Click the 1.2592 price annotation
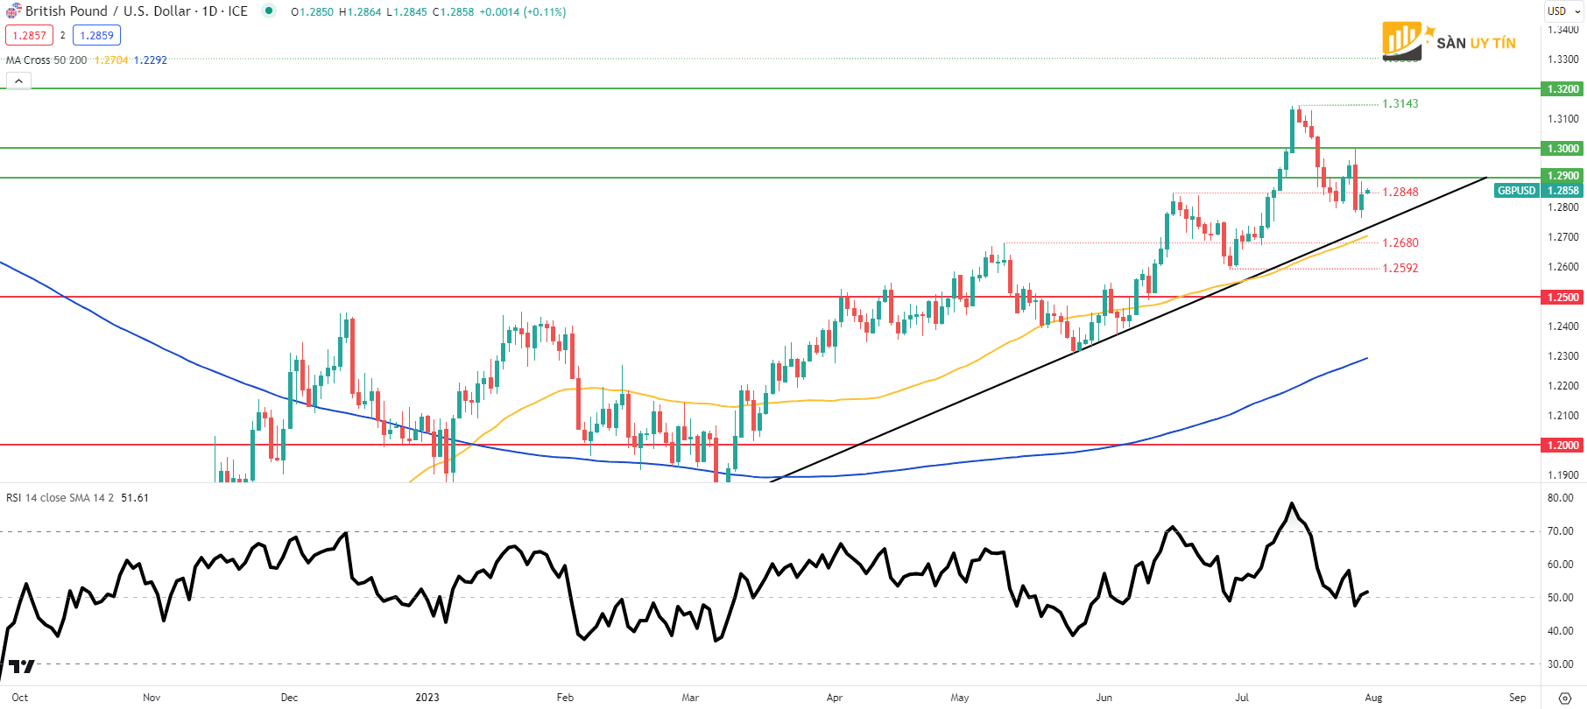Viewport: 1587px width, 709px height. [x=1400, y=268]
